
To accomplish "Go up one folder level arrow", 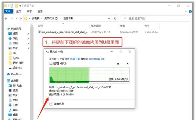I will [x=21, y=19].
